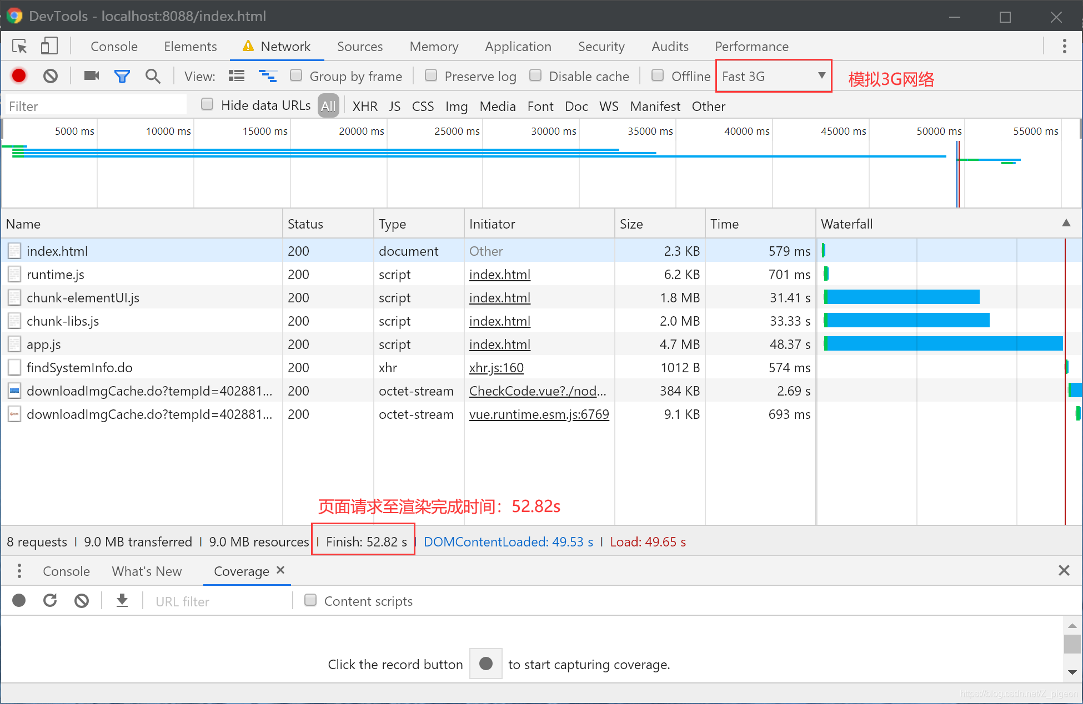Open the Fast 3G throttling dropdown
The width and height of the screenshot is (1083, 704).
(773, 76)
